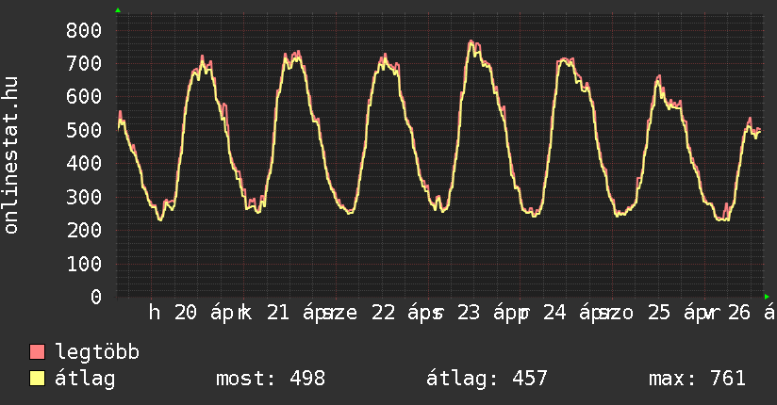The height and width of the screenshot is (405, 777).
Task: Click the 'h' Monday day marker
Action: click(x=155, y=314)
